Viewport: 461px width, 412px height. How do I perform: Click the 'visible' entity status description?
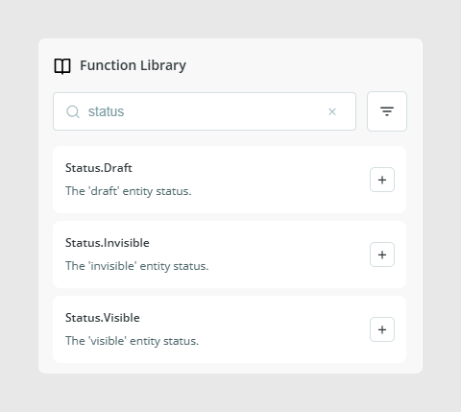pyautogui.click(x=132, y=341)
